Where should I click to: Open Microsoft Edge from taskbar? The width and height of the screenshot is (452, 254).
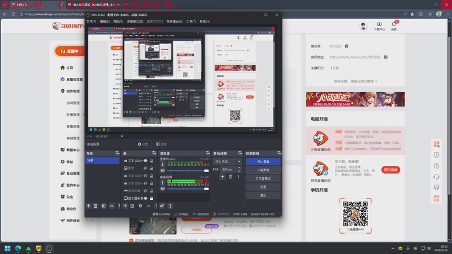point(18,248)
